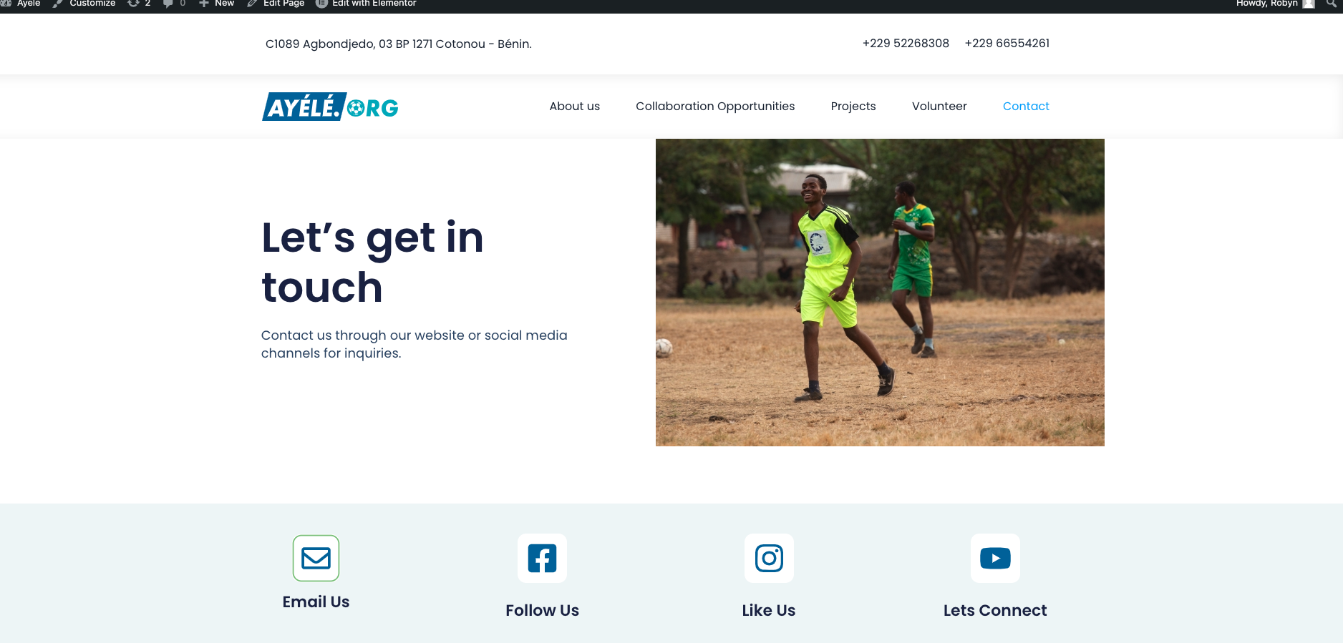
Task: Click the updates icon in admin bar
Action: 139,4
